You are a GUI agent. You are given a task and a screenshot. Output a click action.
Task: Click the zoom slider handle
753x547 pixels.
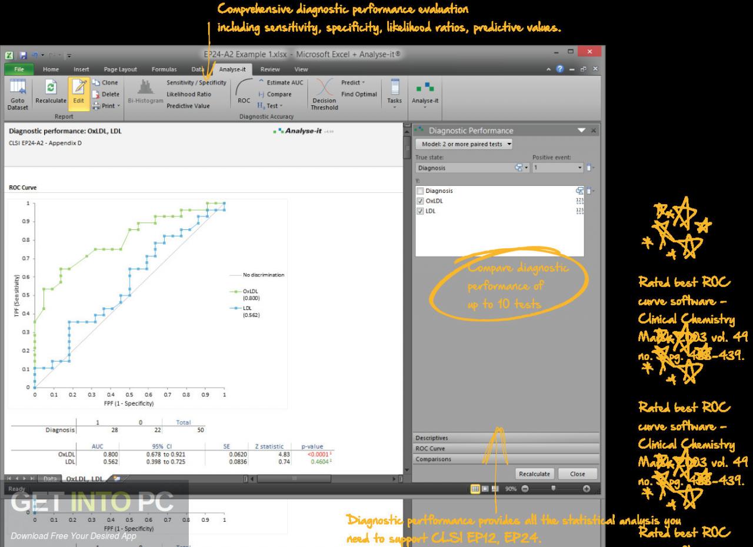coord(552,489)
